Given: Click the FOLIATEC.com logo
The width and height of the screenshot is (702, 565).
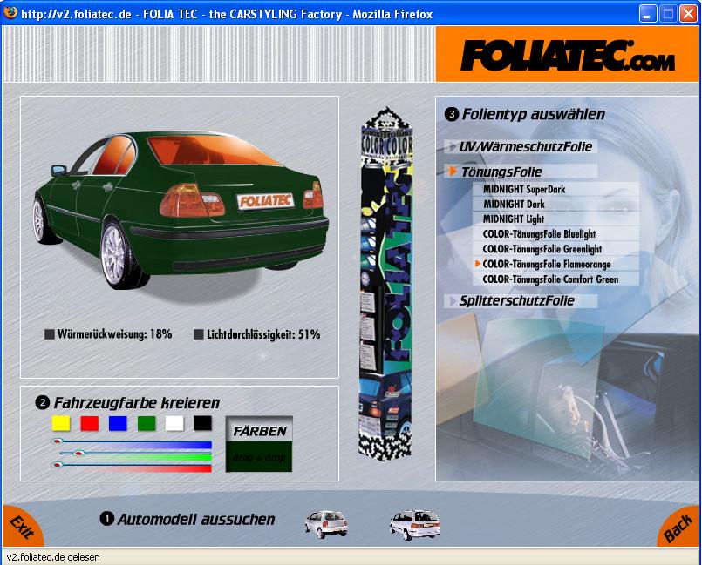Looking at the screenshot, I should pyautogui.click(x=568, y=56).
